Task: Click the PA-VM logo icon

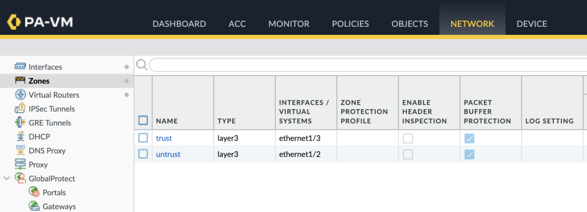Action: 14,22
